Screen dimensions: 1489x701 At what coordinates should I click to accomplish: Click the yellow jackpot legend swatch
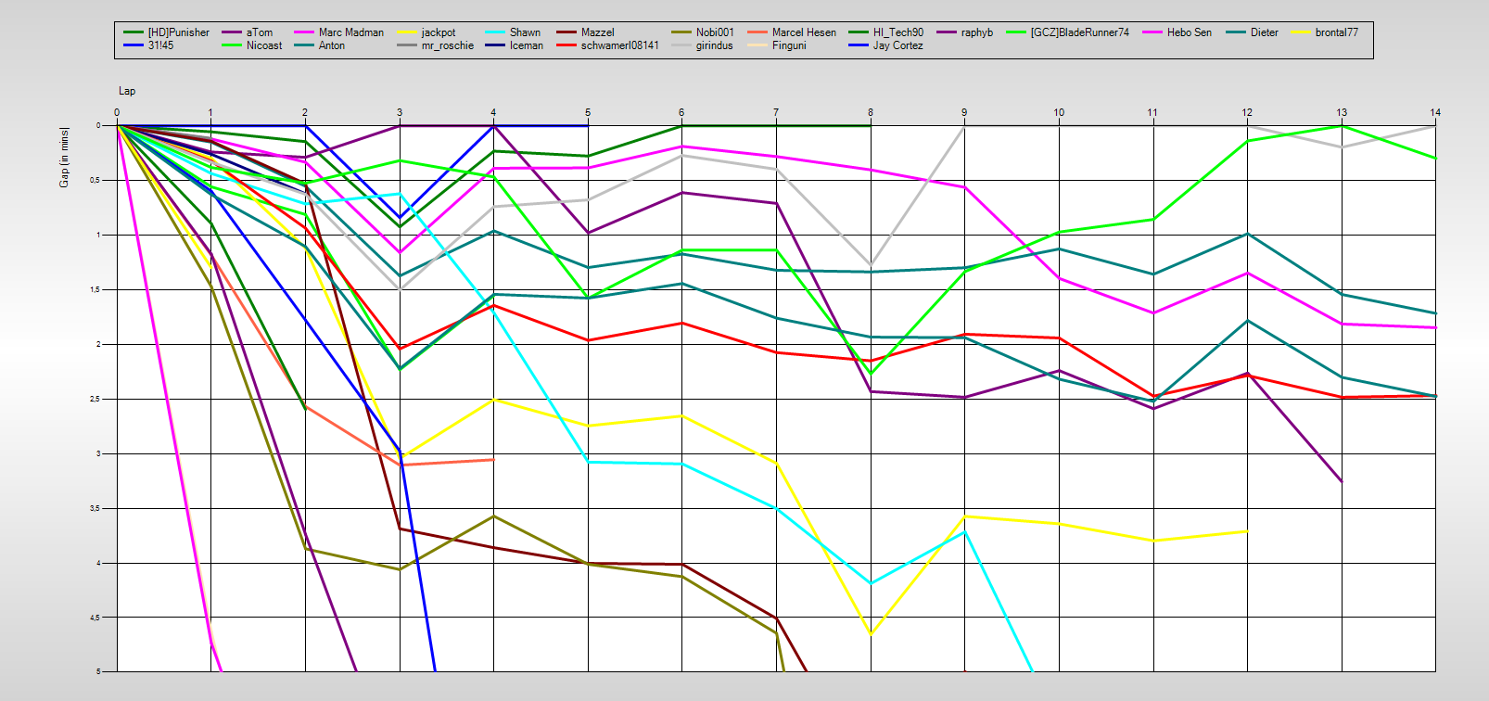click(x=407, y=32)
